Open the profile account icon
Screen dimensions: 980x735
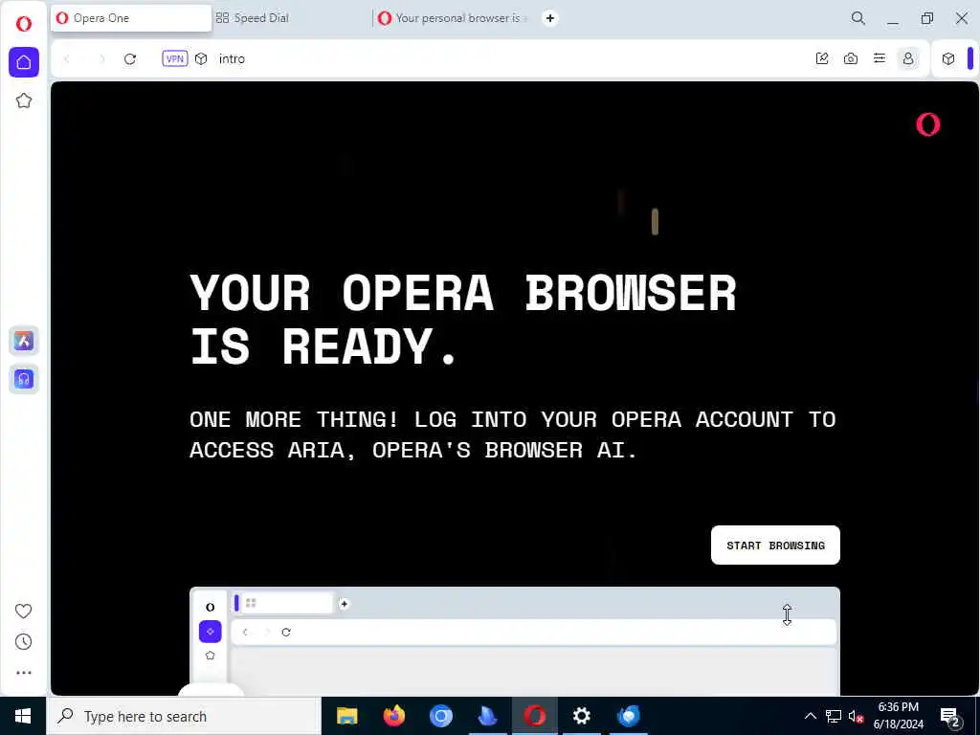908,58
